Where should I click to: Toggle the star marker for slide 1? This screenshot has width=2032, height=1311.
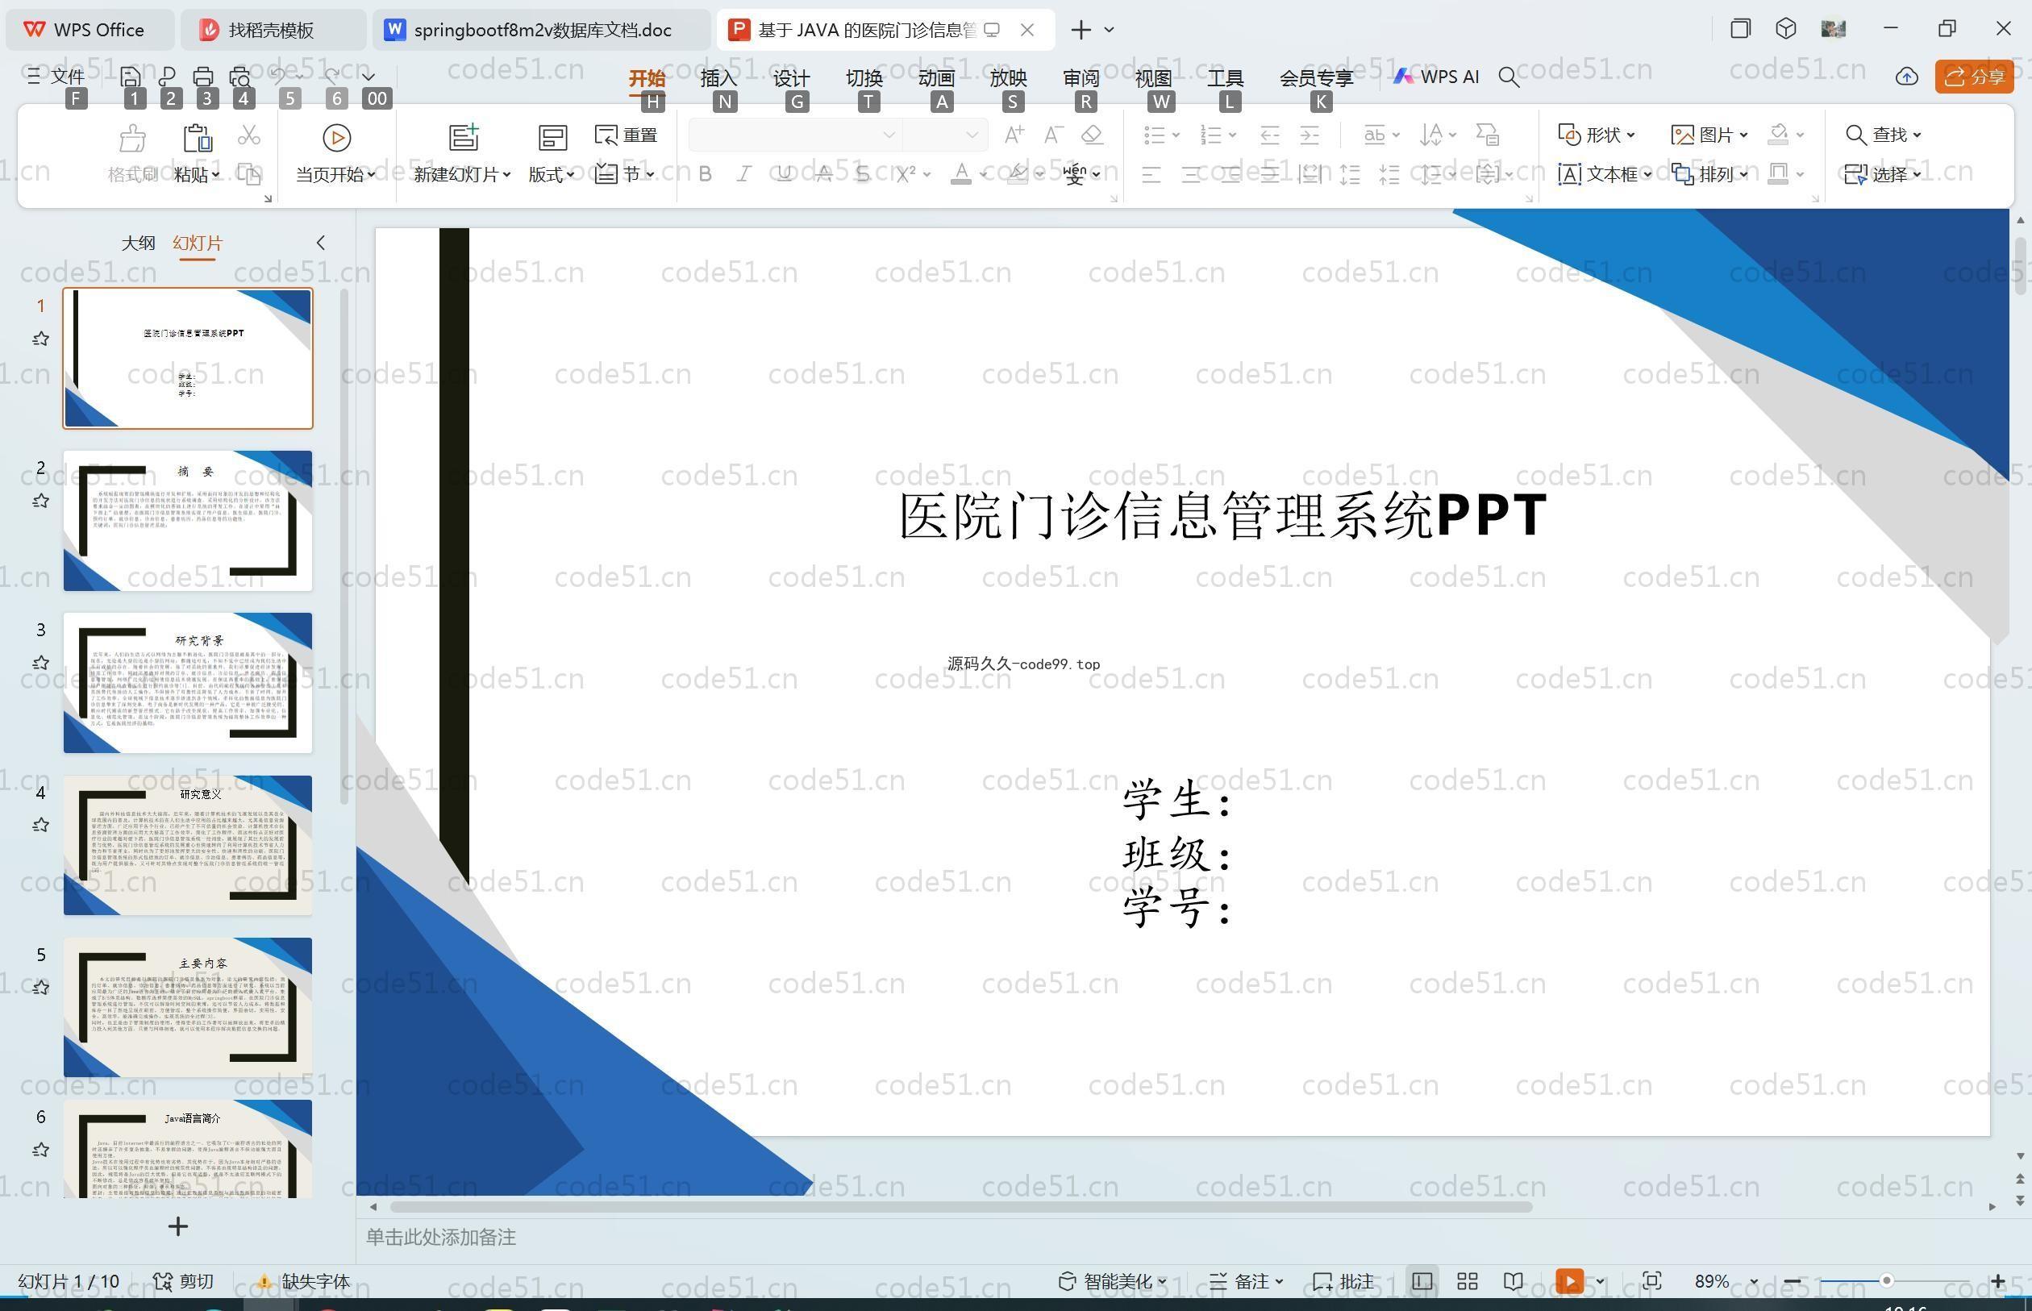click(x=40, y=339)
